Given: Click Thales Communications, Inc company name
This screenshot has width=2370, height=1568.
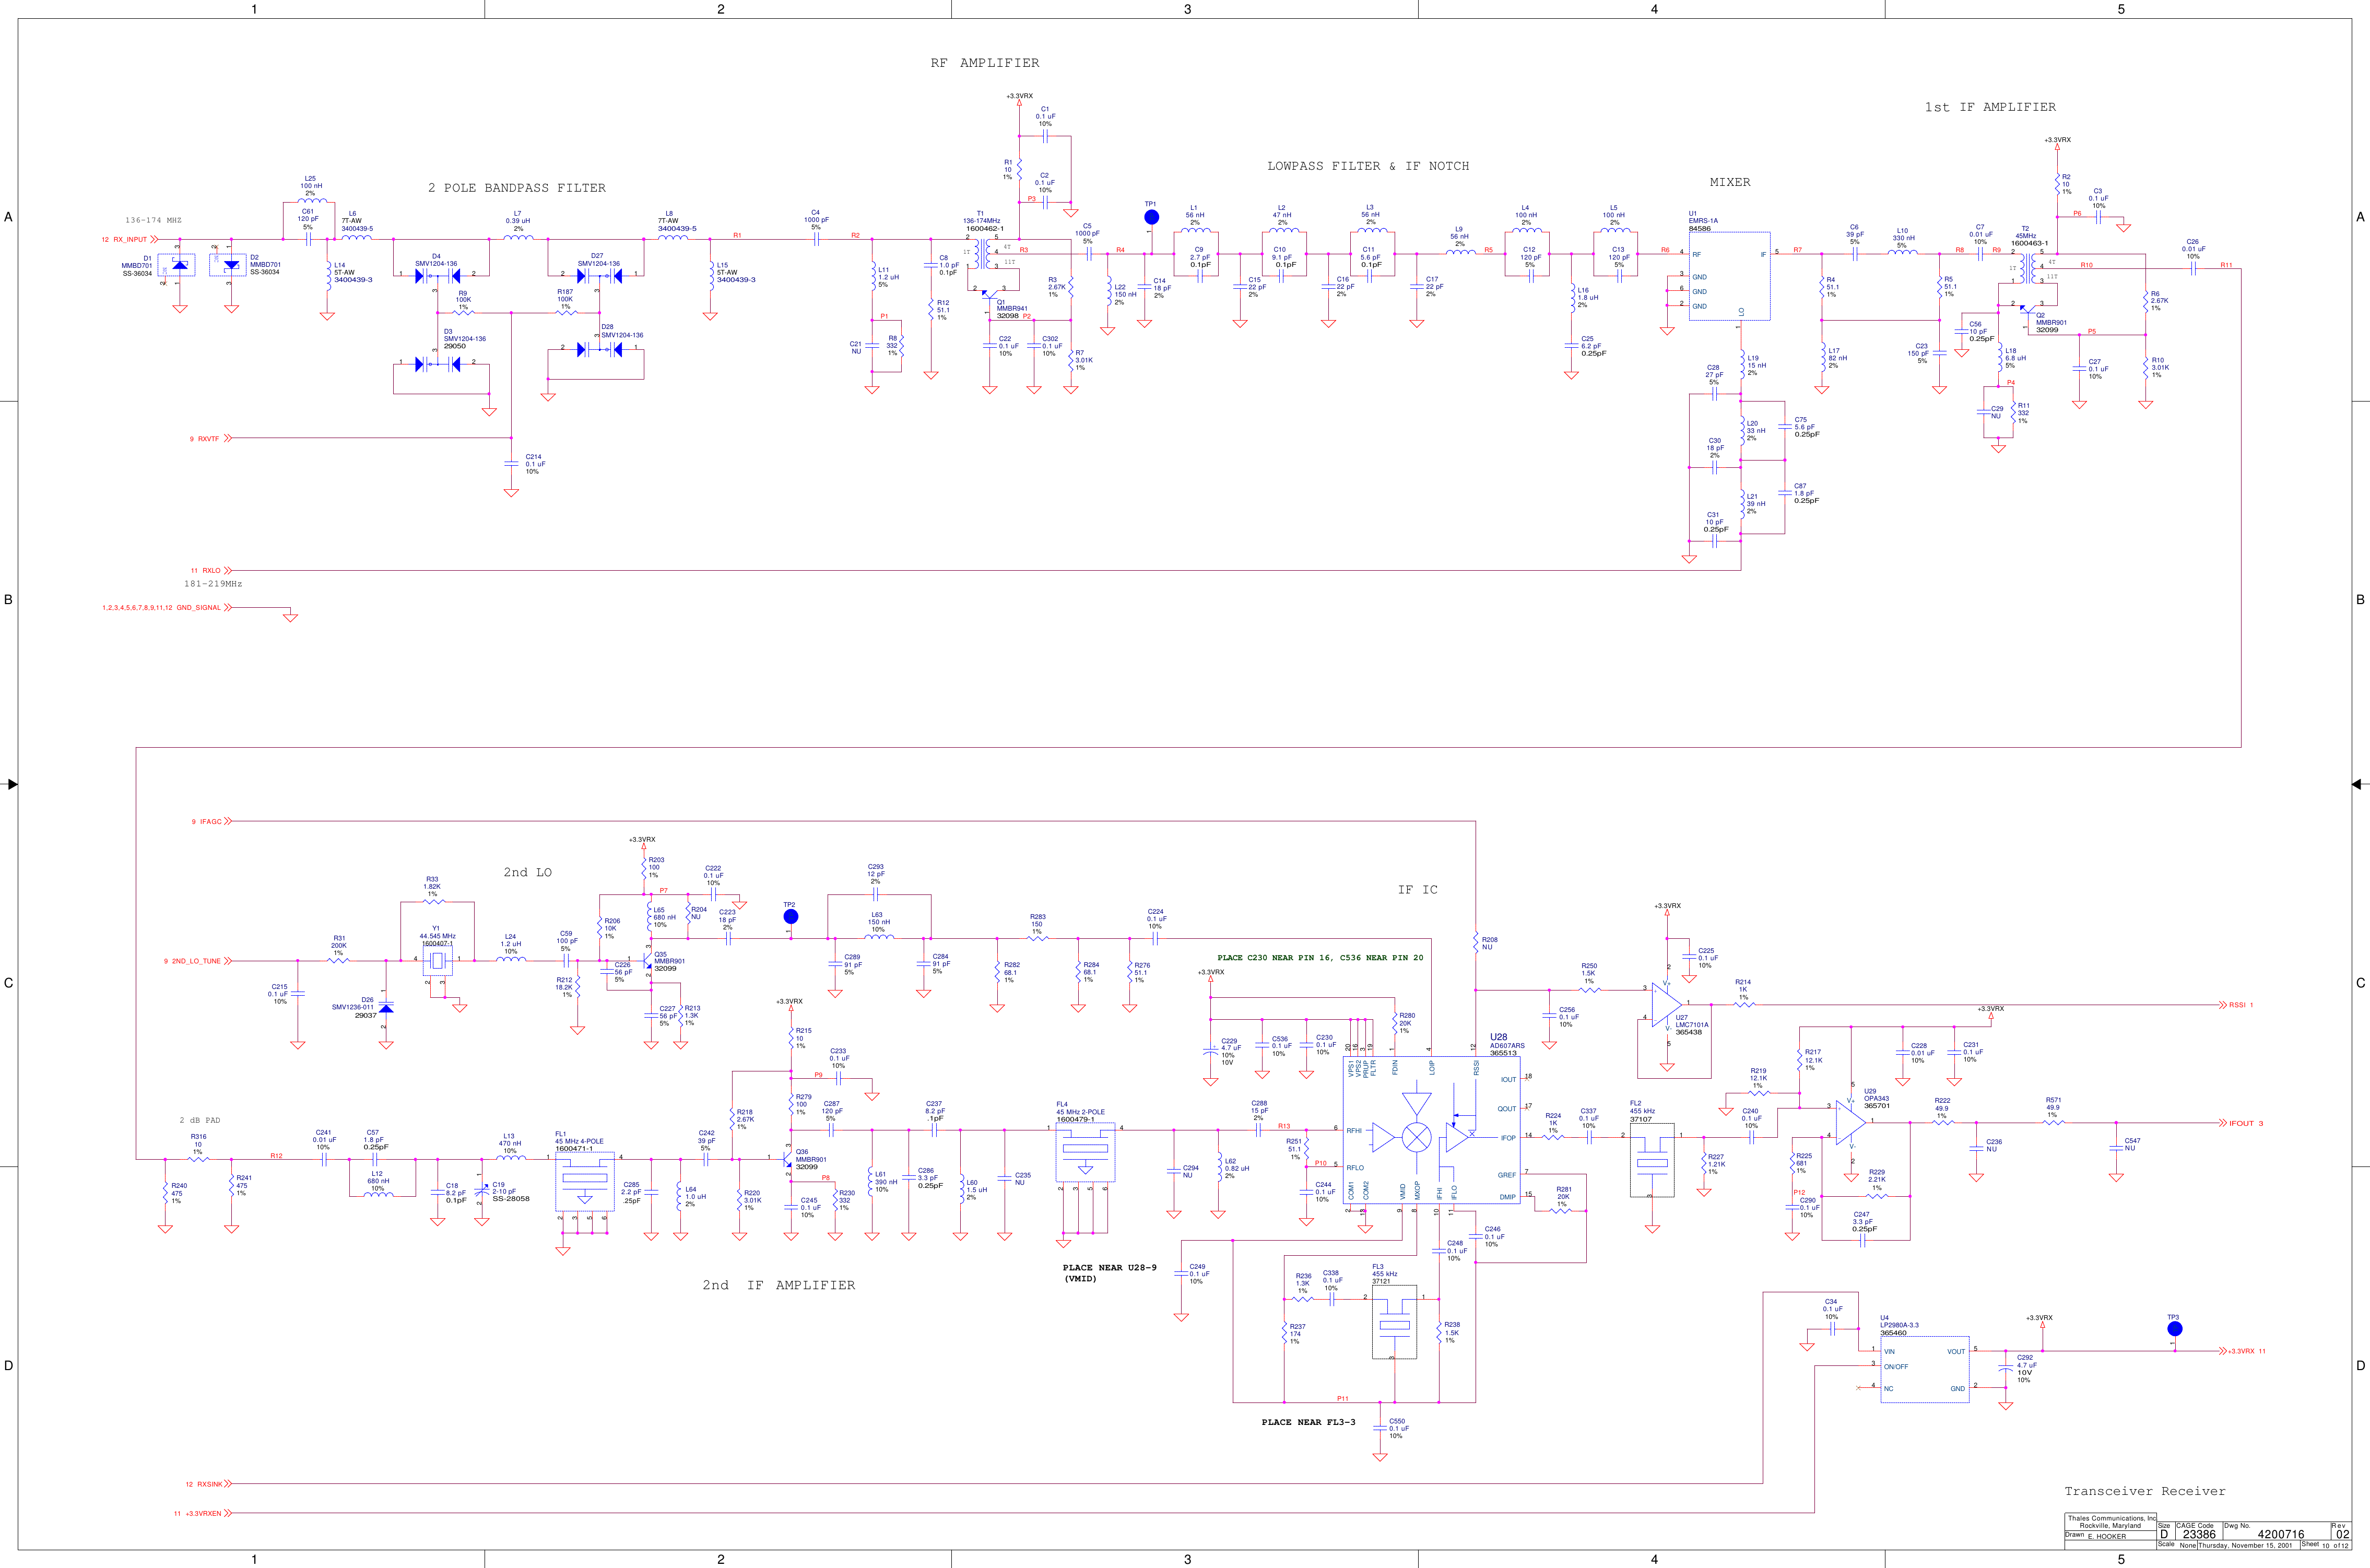Looking at the screenshot, I should 2112,1518.
